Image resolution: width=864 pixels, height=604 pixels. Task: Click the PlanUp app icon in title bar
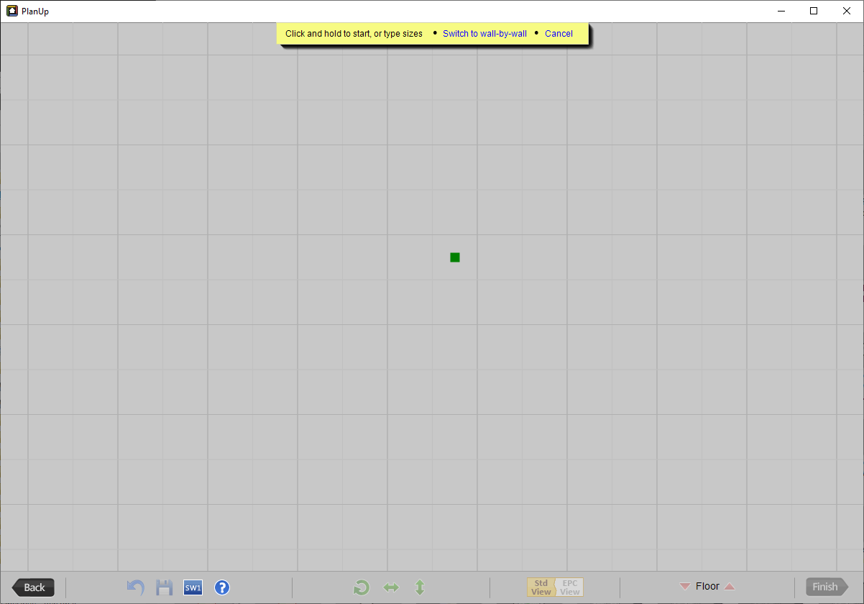[x=12, y=11]
